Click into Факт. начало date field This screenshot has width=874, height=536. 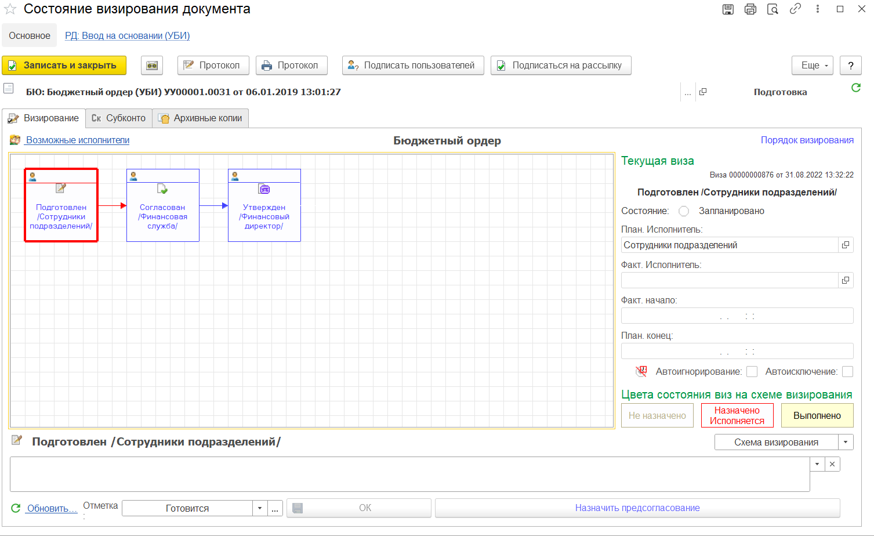(737, 316)
